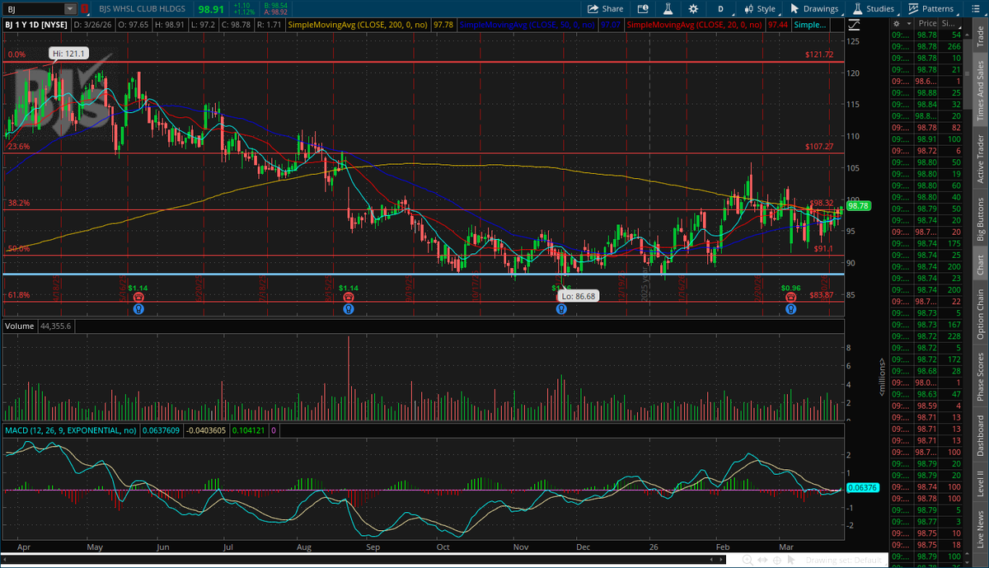
Task: Click the Price column header
Action: click(928, 25)
